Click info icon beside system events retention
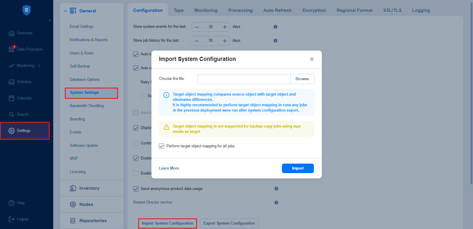Screen dimensions: 473x229 [x=275, y=27]
